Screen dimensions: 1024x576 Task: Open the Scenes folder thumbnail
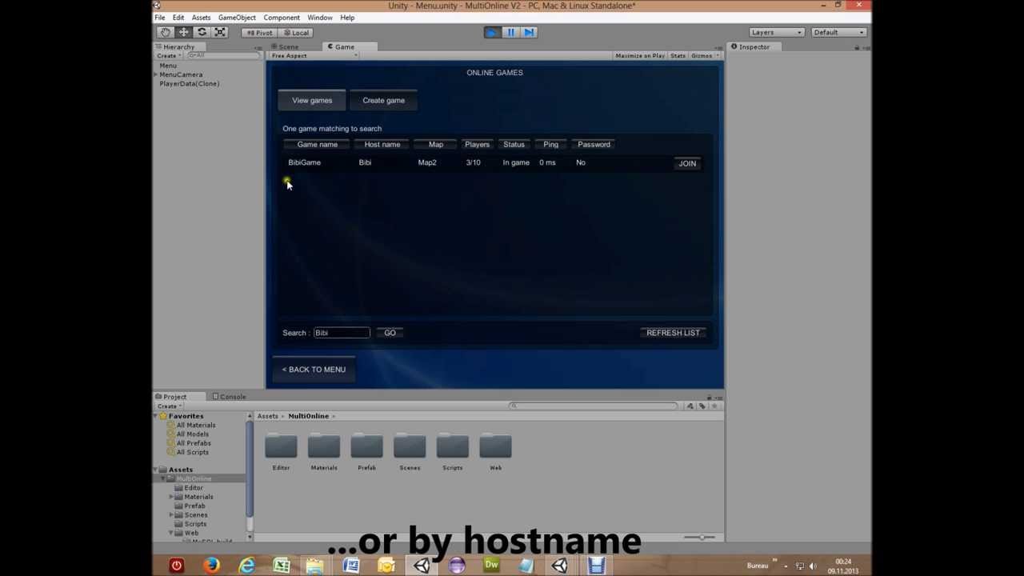coord(410,446)
